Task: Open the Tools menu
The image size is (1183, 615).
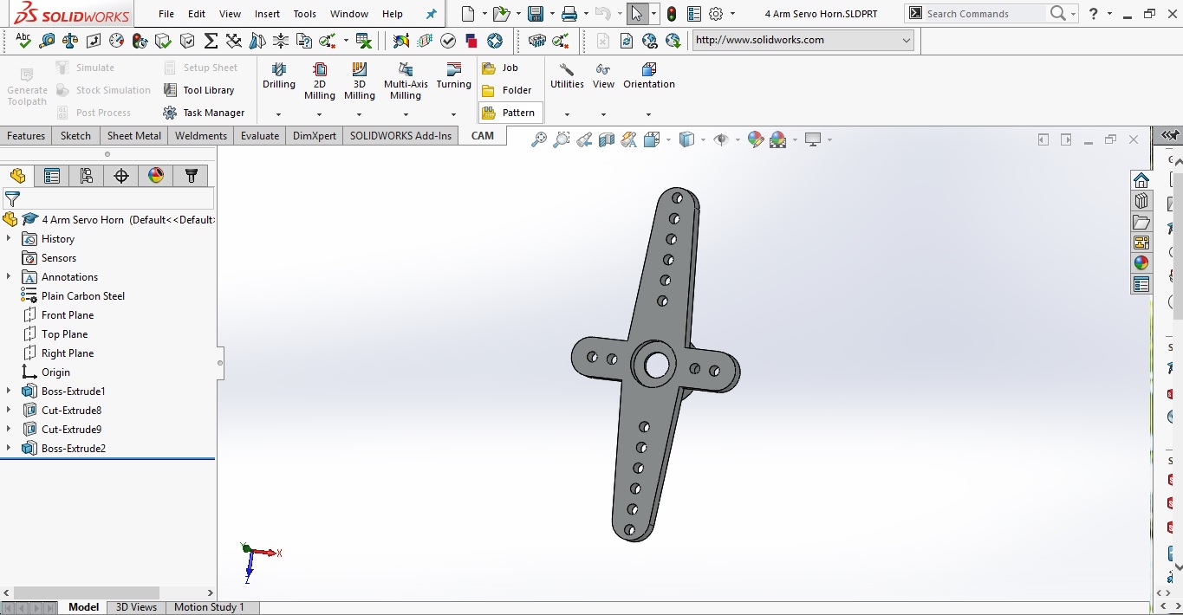Action: [x=304, y=14]
